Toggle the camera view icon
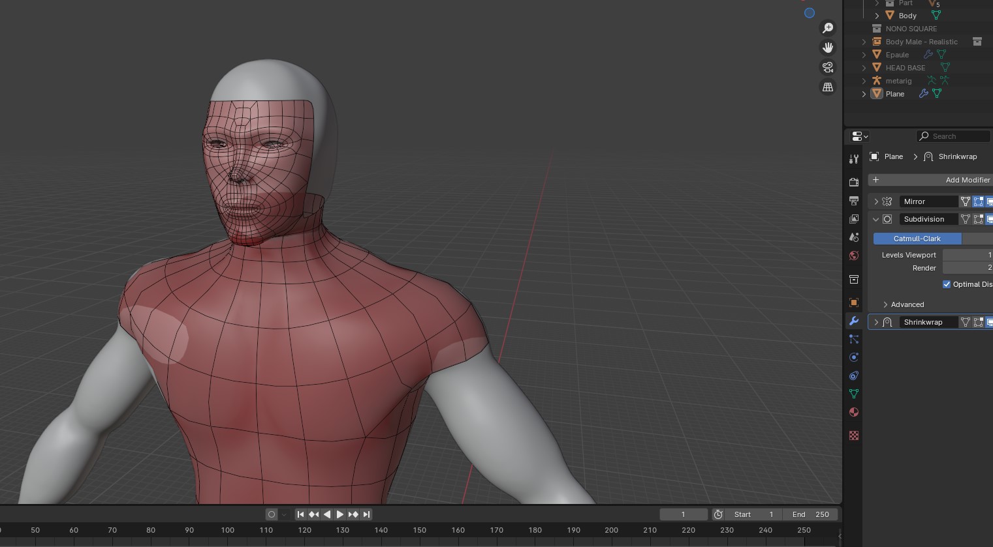This screenshot has width=993, height=547. (x=828, y=67)
